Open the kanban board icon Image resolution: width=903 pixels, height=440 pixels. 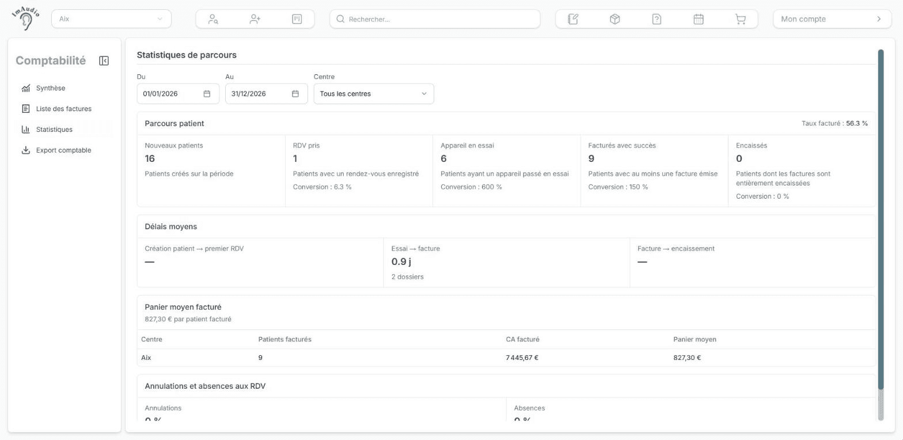297,19
